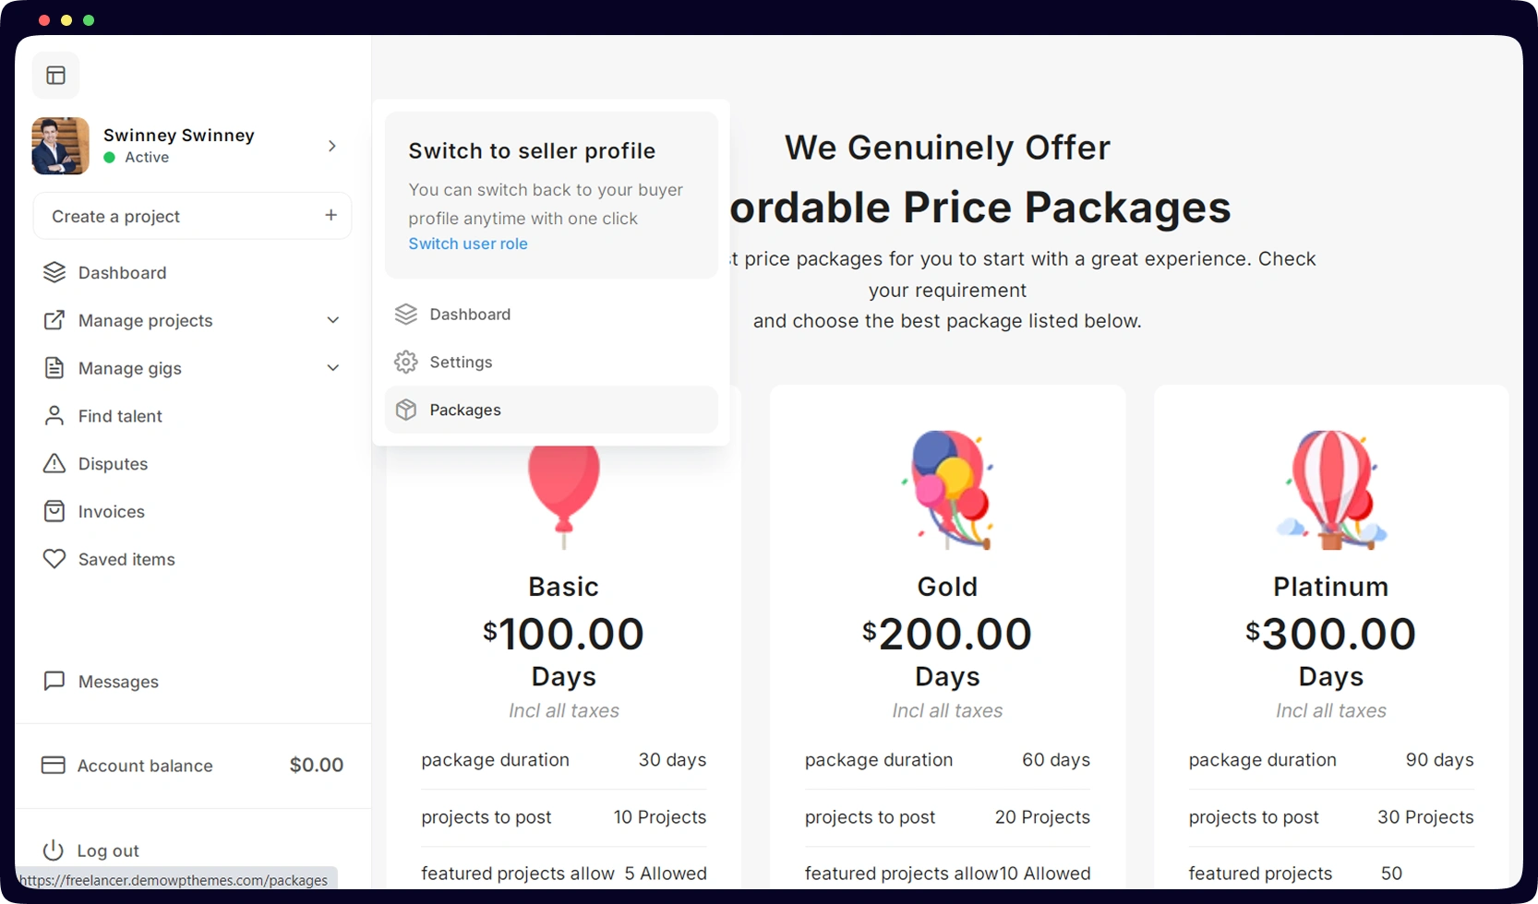Image resolution: width=1538 pixels, height=904 pixels.
Task: Click the Create a project button
Action: [193, 216]
